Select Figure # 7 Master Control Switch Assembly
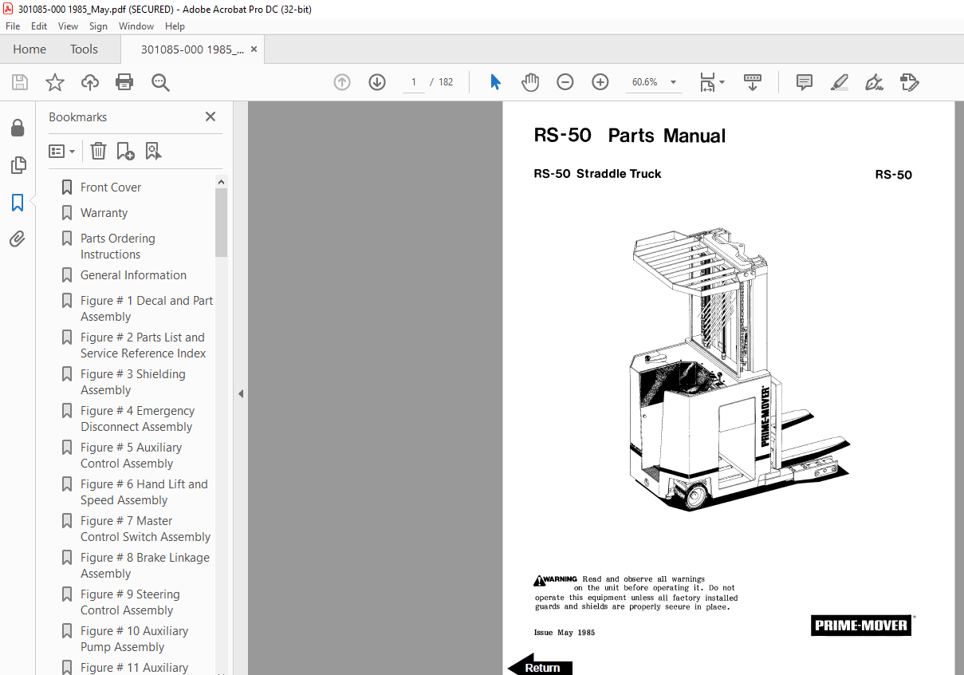This screenshot has width=964, height=675. (x=145, y=529)
